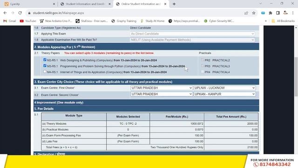Bookmark this page with star icon
The height and width of the screenshot is (168, 298).
click(x=254, y=13)
